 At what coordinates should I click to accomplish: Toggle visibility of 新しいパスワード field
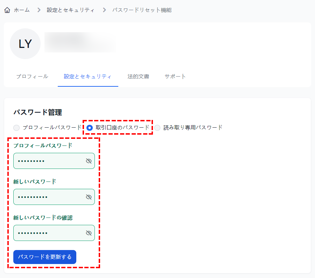click(89, 197)
